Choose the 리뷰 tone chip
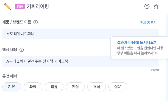 [54, 87]
